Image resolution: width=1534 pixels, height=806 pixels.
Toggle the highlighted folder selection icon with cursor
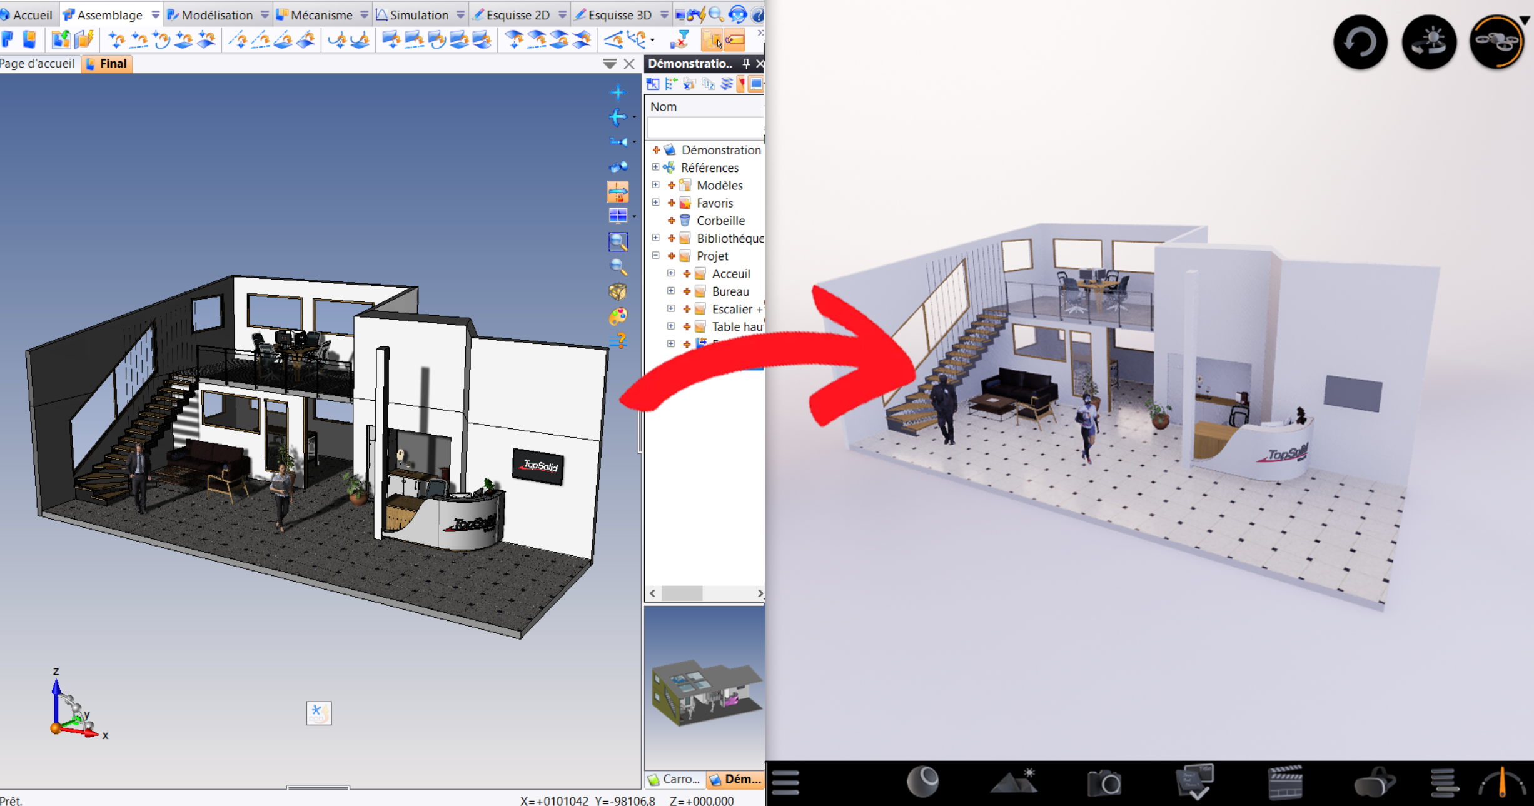pos(712,39)
